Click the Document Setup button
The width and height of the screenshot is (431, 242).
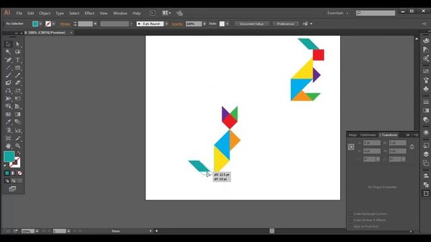pyautogui.click(x=252, y=24)
